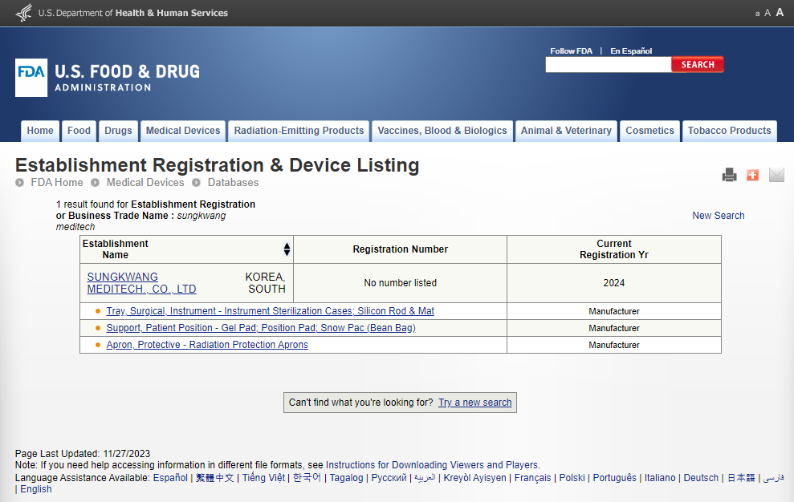Choose Polski language link

click(x=572, y=478)
